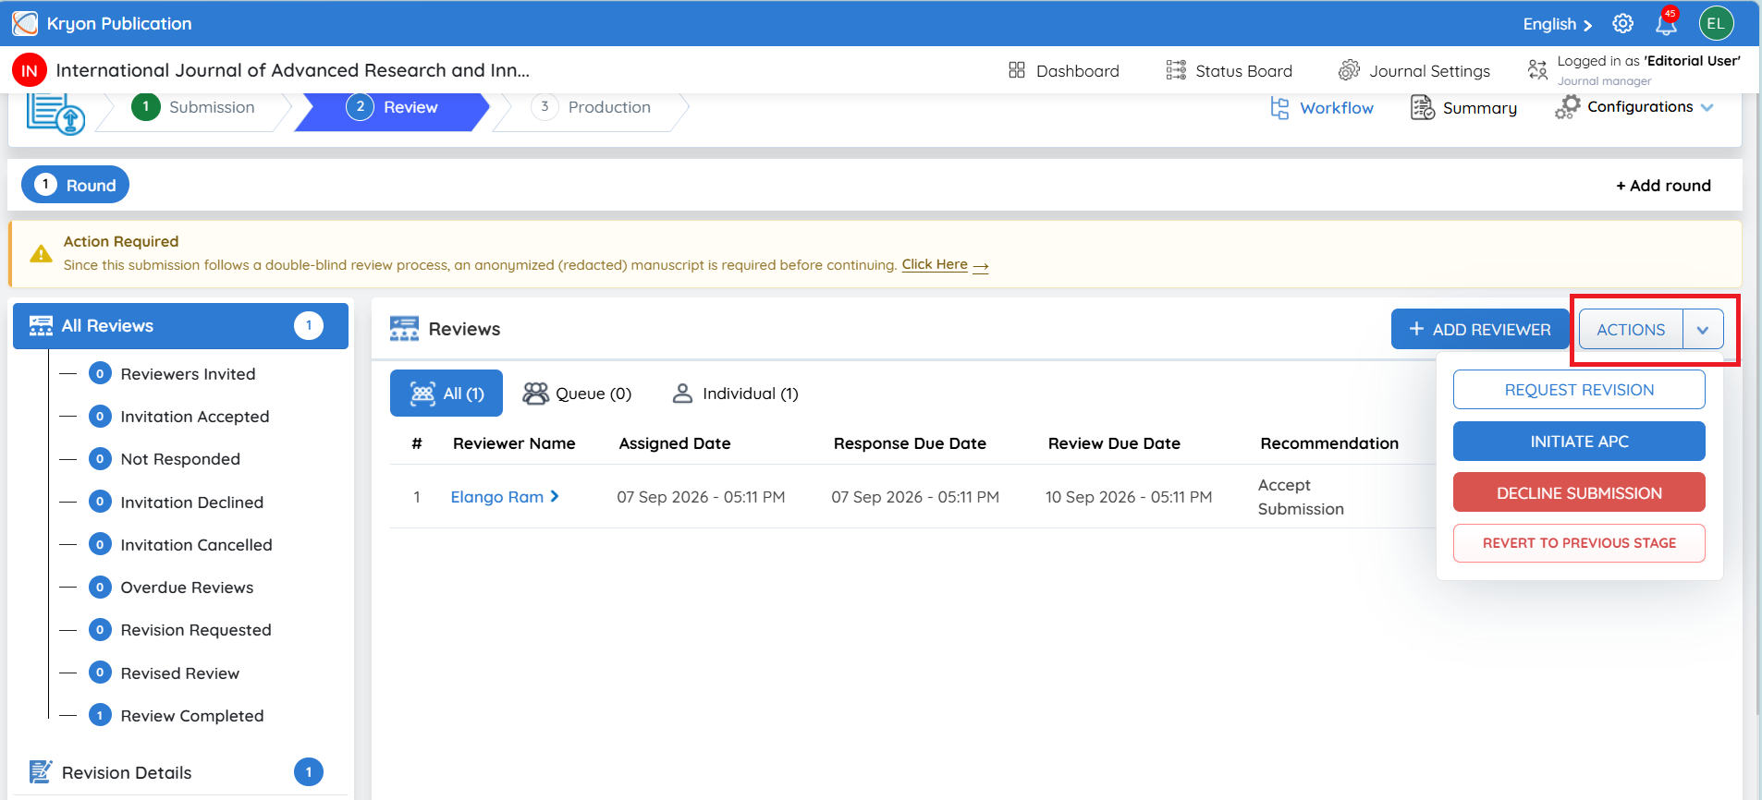Click the submission upload document icon
The width and height of the screenshot is (1762, 800).
(55, 113)
